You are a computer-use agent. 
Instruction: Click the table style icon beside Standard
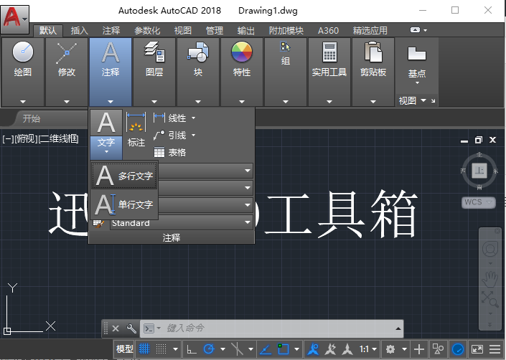pos(99,223)
